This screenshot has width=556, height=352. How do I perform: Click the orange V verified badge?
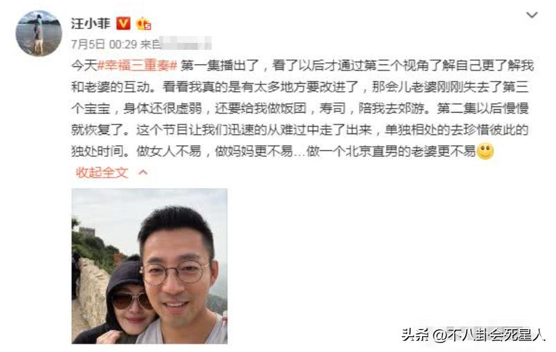coord(123,24)
